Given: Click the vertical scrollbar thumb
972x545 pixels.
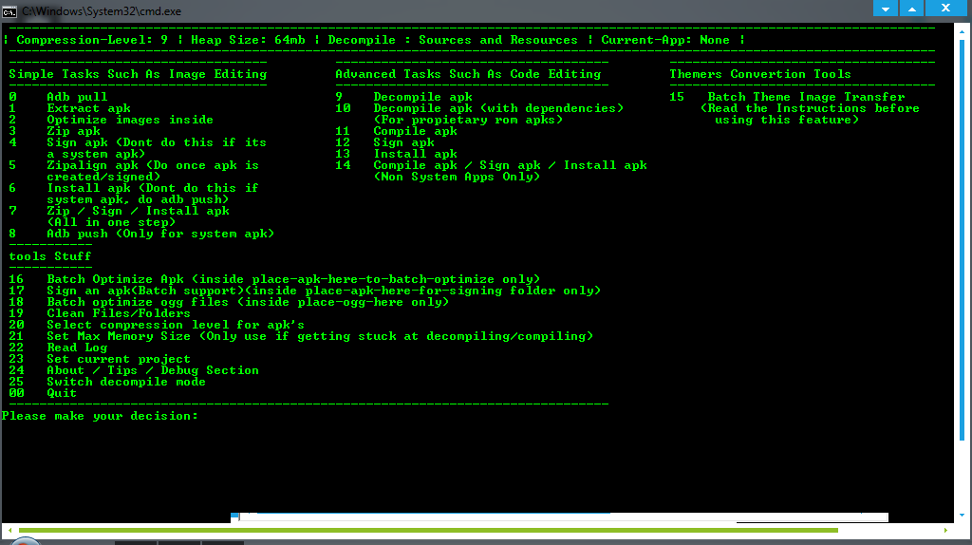Looking at the screenshot, I should pos(963,239).
